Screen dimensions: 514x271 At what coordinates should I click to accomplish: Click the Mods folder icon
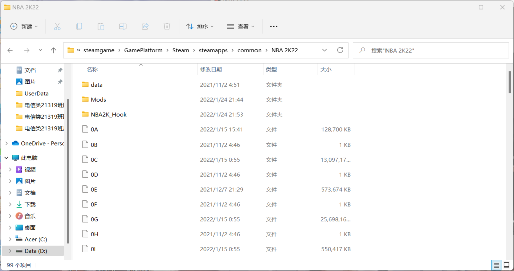85,100
